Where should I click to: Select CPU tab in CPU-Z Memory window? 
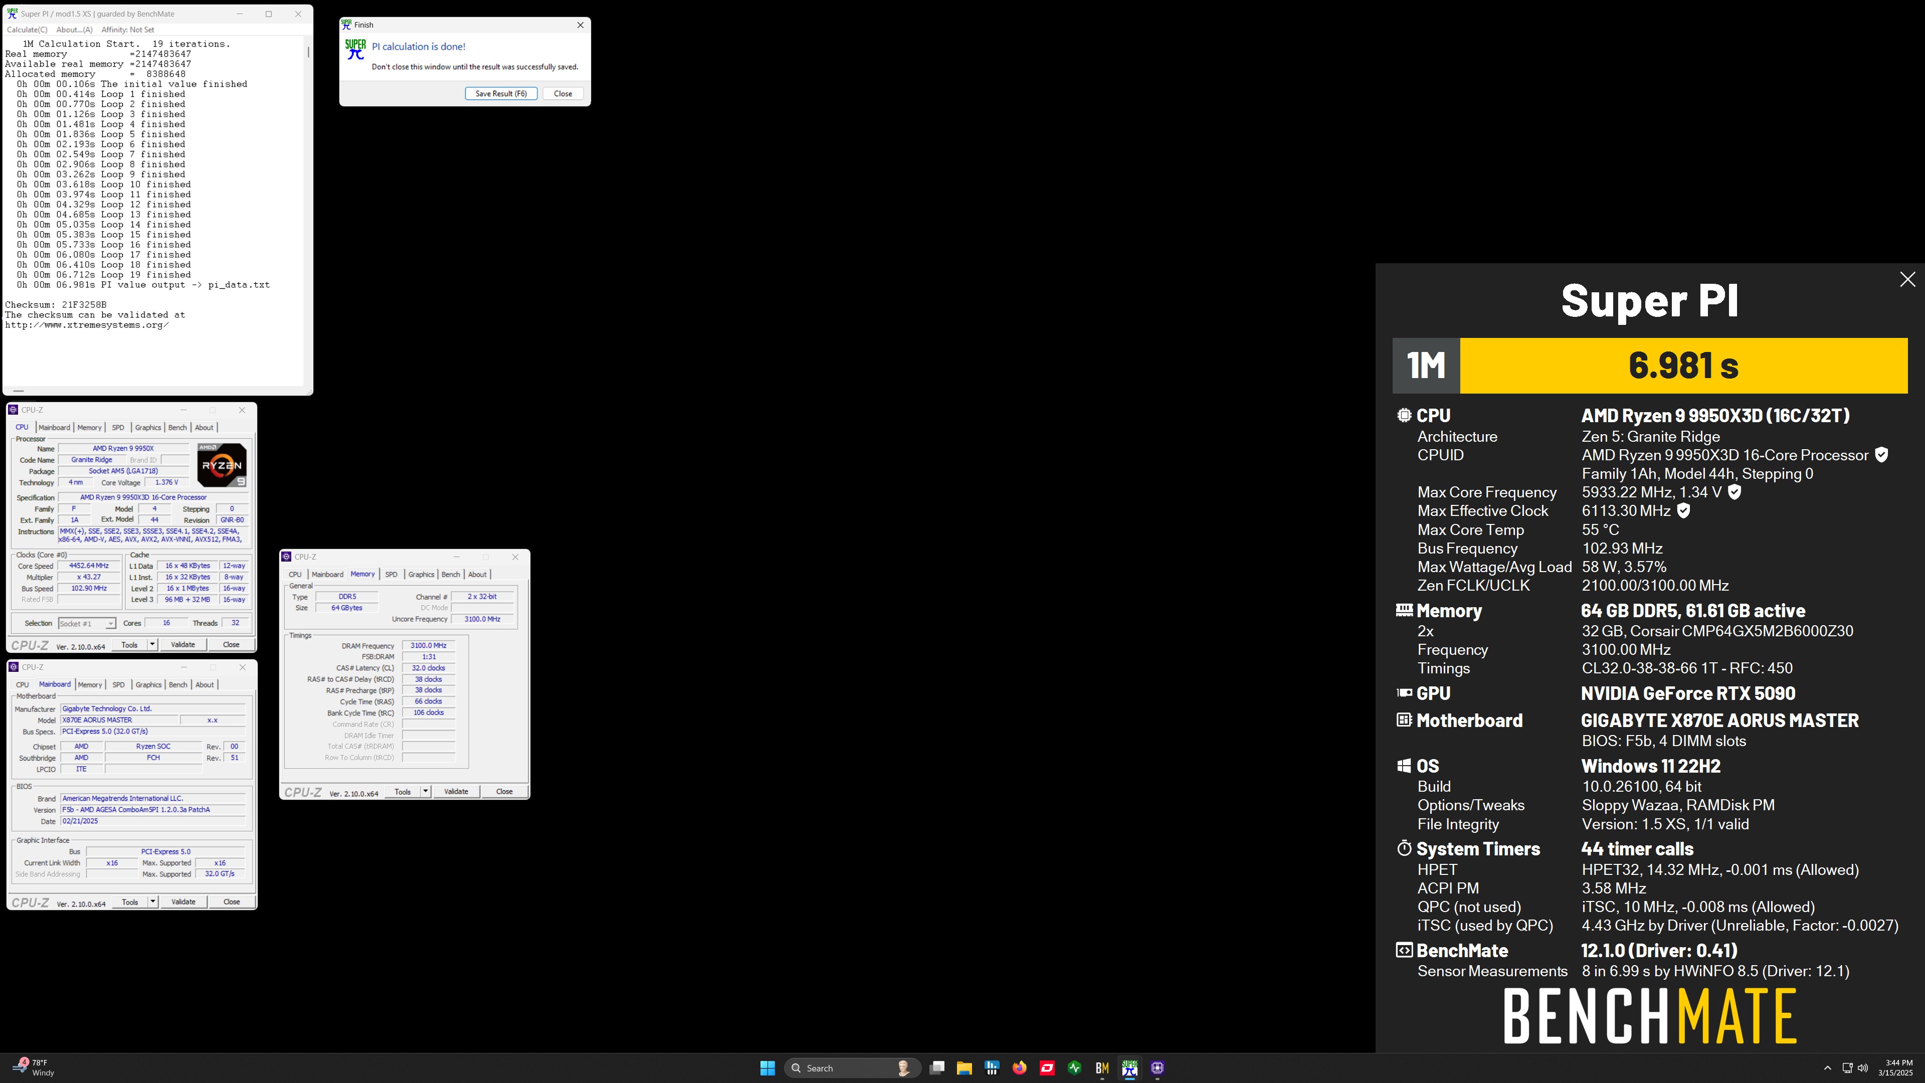(x=295, y=574)
